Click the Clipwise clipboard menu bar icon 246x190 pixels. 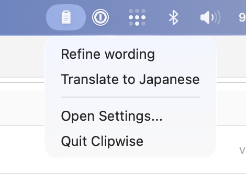click(x=66, y=17)
